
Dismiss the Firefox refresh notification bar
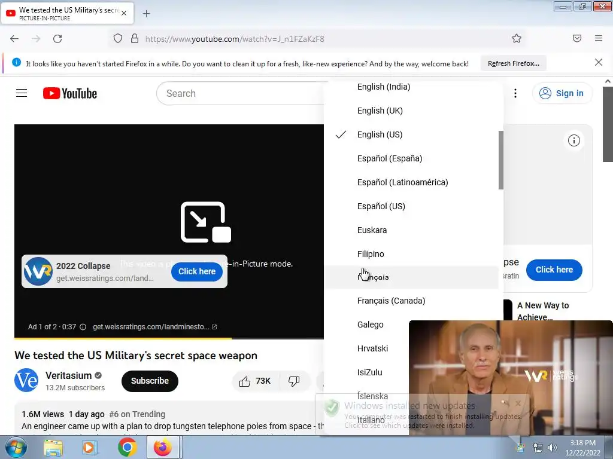[599, 62]
